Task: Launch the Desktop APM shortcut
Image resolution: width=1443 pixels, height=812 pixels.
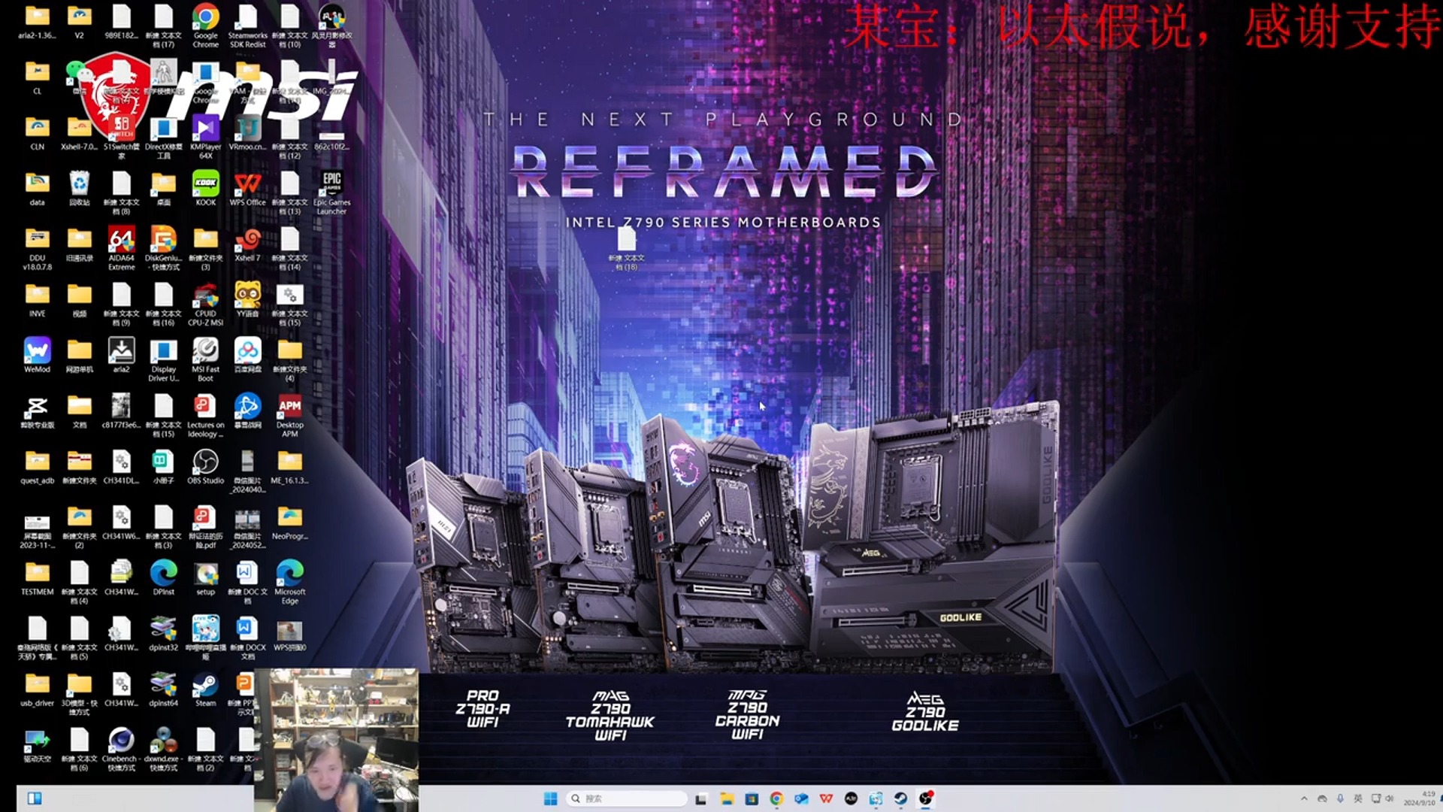Action: [x=289, y=415]
